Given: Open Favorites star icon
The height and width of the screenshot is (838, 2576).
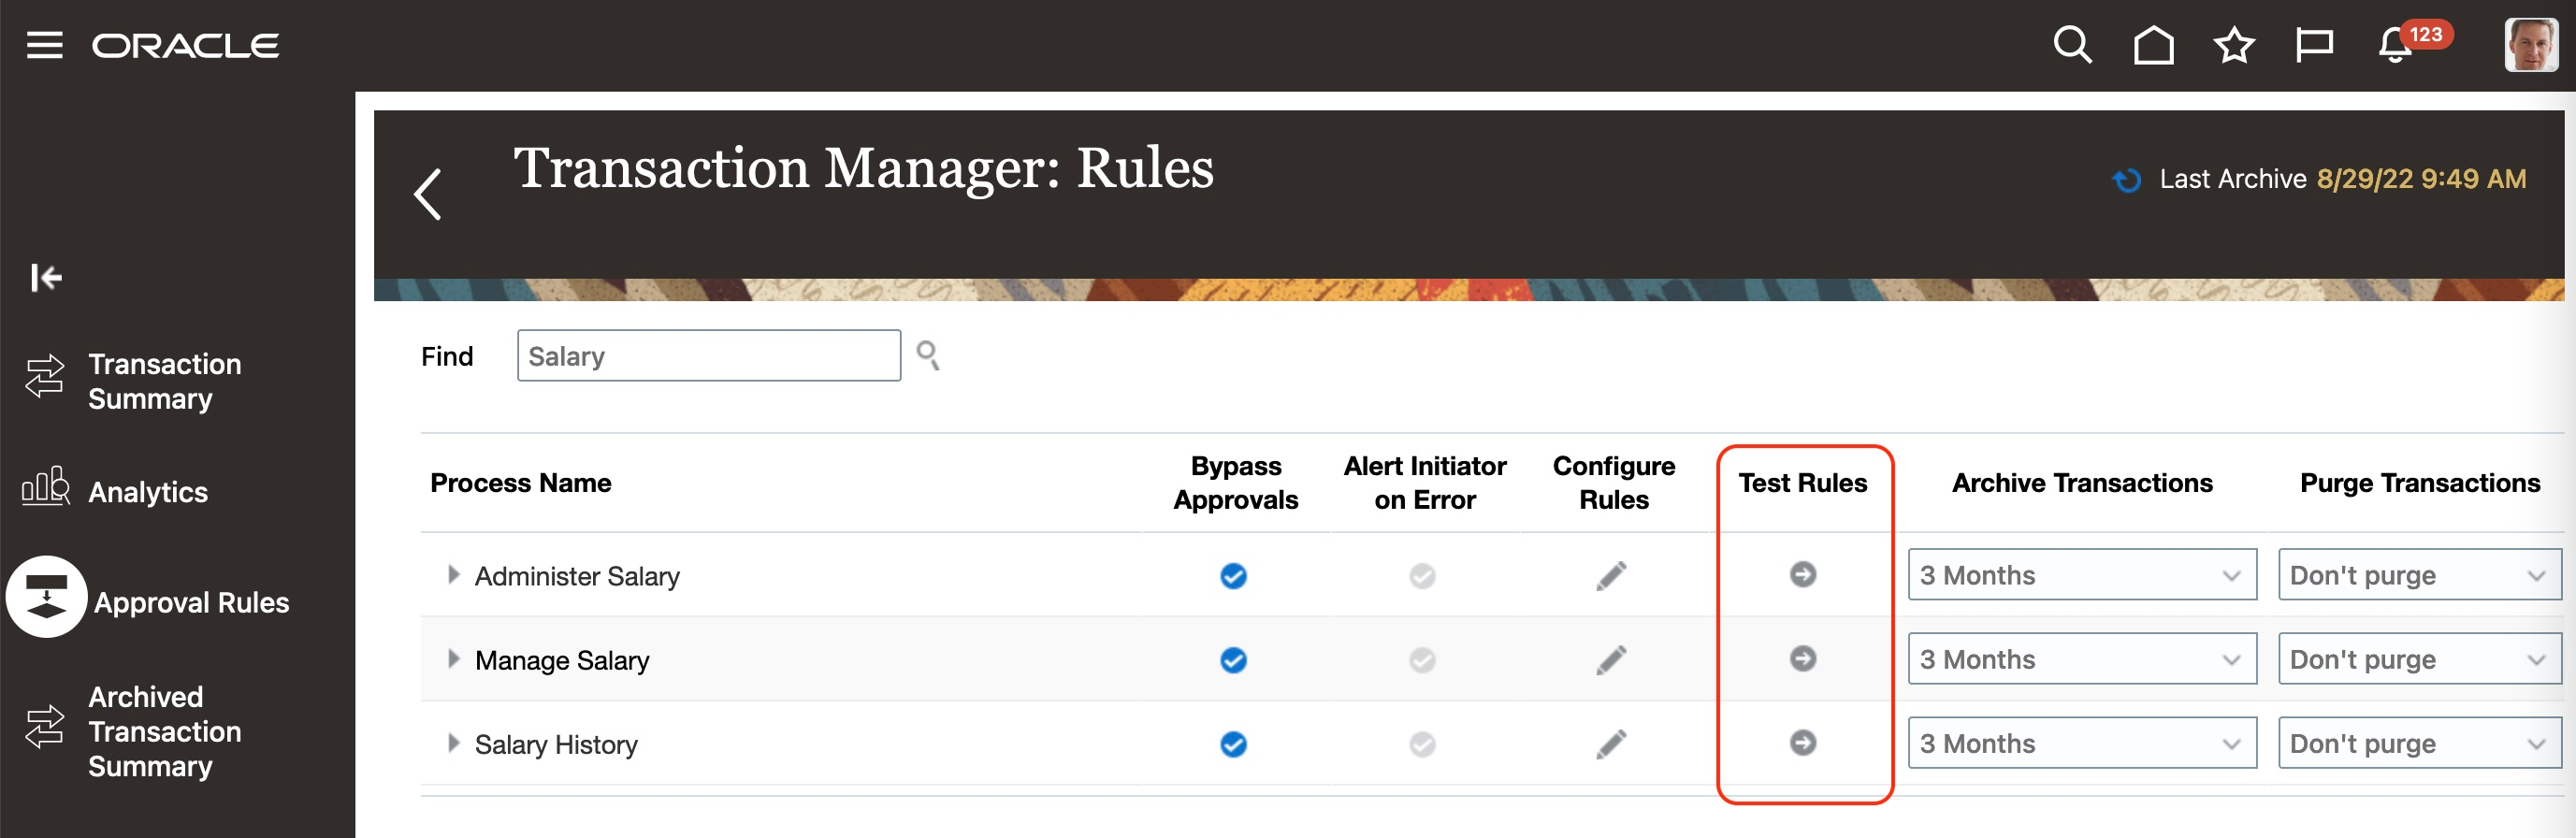Looking at the screenshot, I should [x=2233, y=45].
